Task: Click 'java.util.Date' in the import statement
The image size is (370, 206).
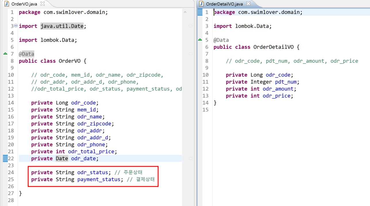Action: click(62, 26)
